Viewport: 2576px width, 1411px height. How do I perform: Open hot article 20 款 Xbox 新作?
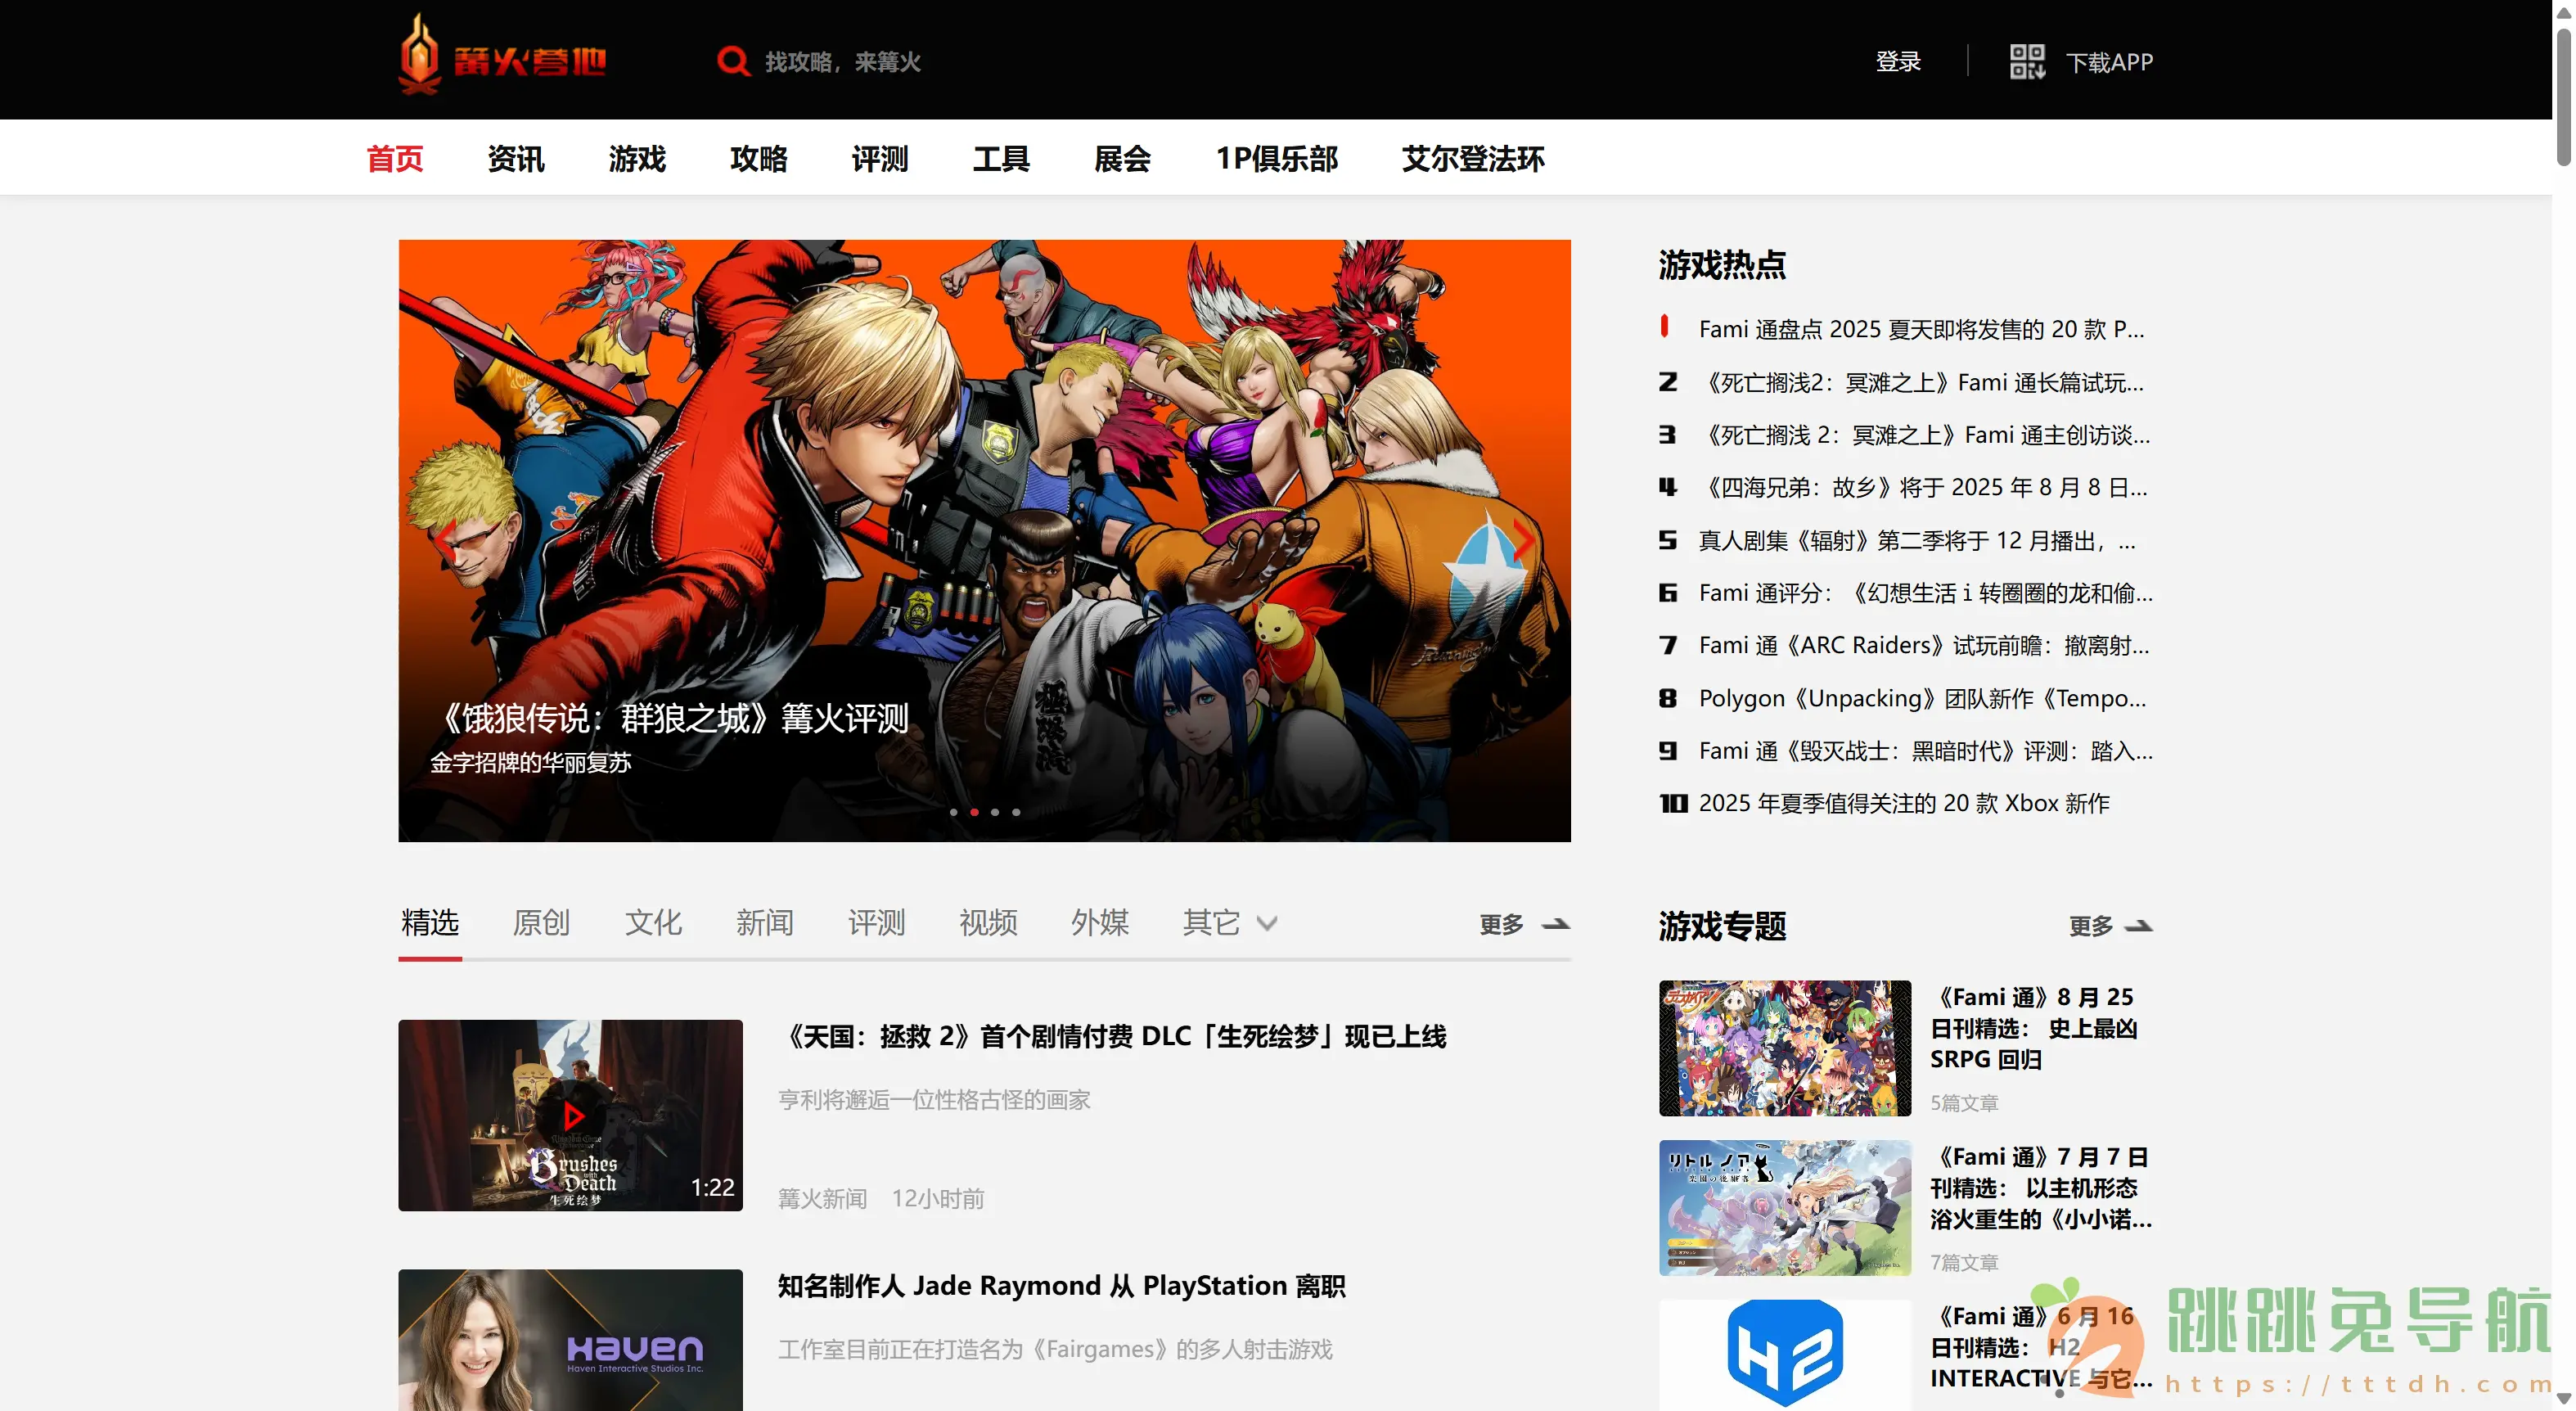pyautogui.click(x=1904, y=803)
